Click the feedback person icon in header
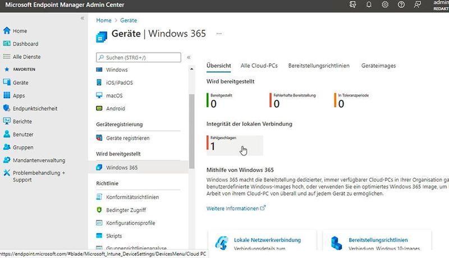This screenshot has height=258, width=449. click(x=418, y=4)
